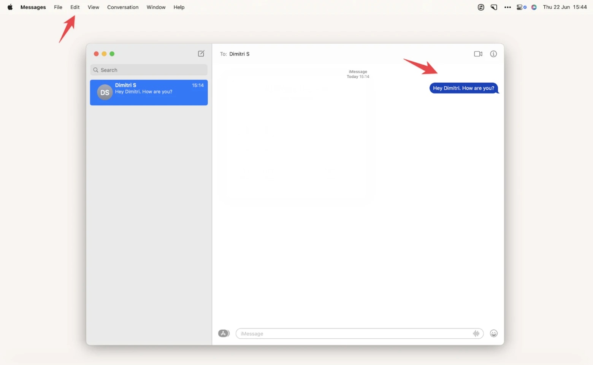
Task: Open the Help menu
Action: click(x=179, y=7)
